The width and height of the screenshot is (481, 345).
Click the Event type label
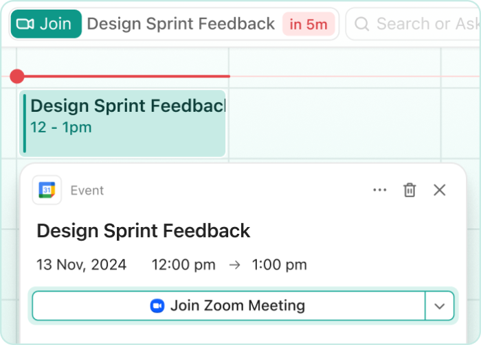pyautogui.click(x=87, y=191)
